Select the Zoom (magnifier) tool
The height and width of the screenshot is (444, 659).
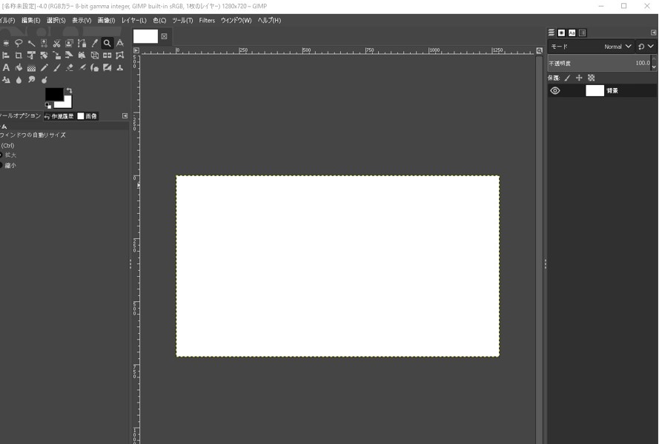coord(107,44)
